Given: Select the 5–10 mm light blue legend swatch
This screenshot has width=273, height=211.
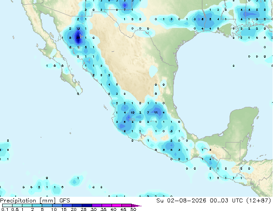Looking at the screenshot, I should pos(47,205).
